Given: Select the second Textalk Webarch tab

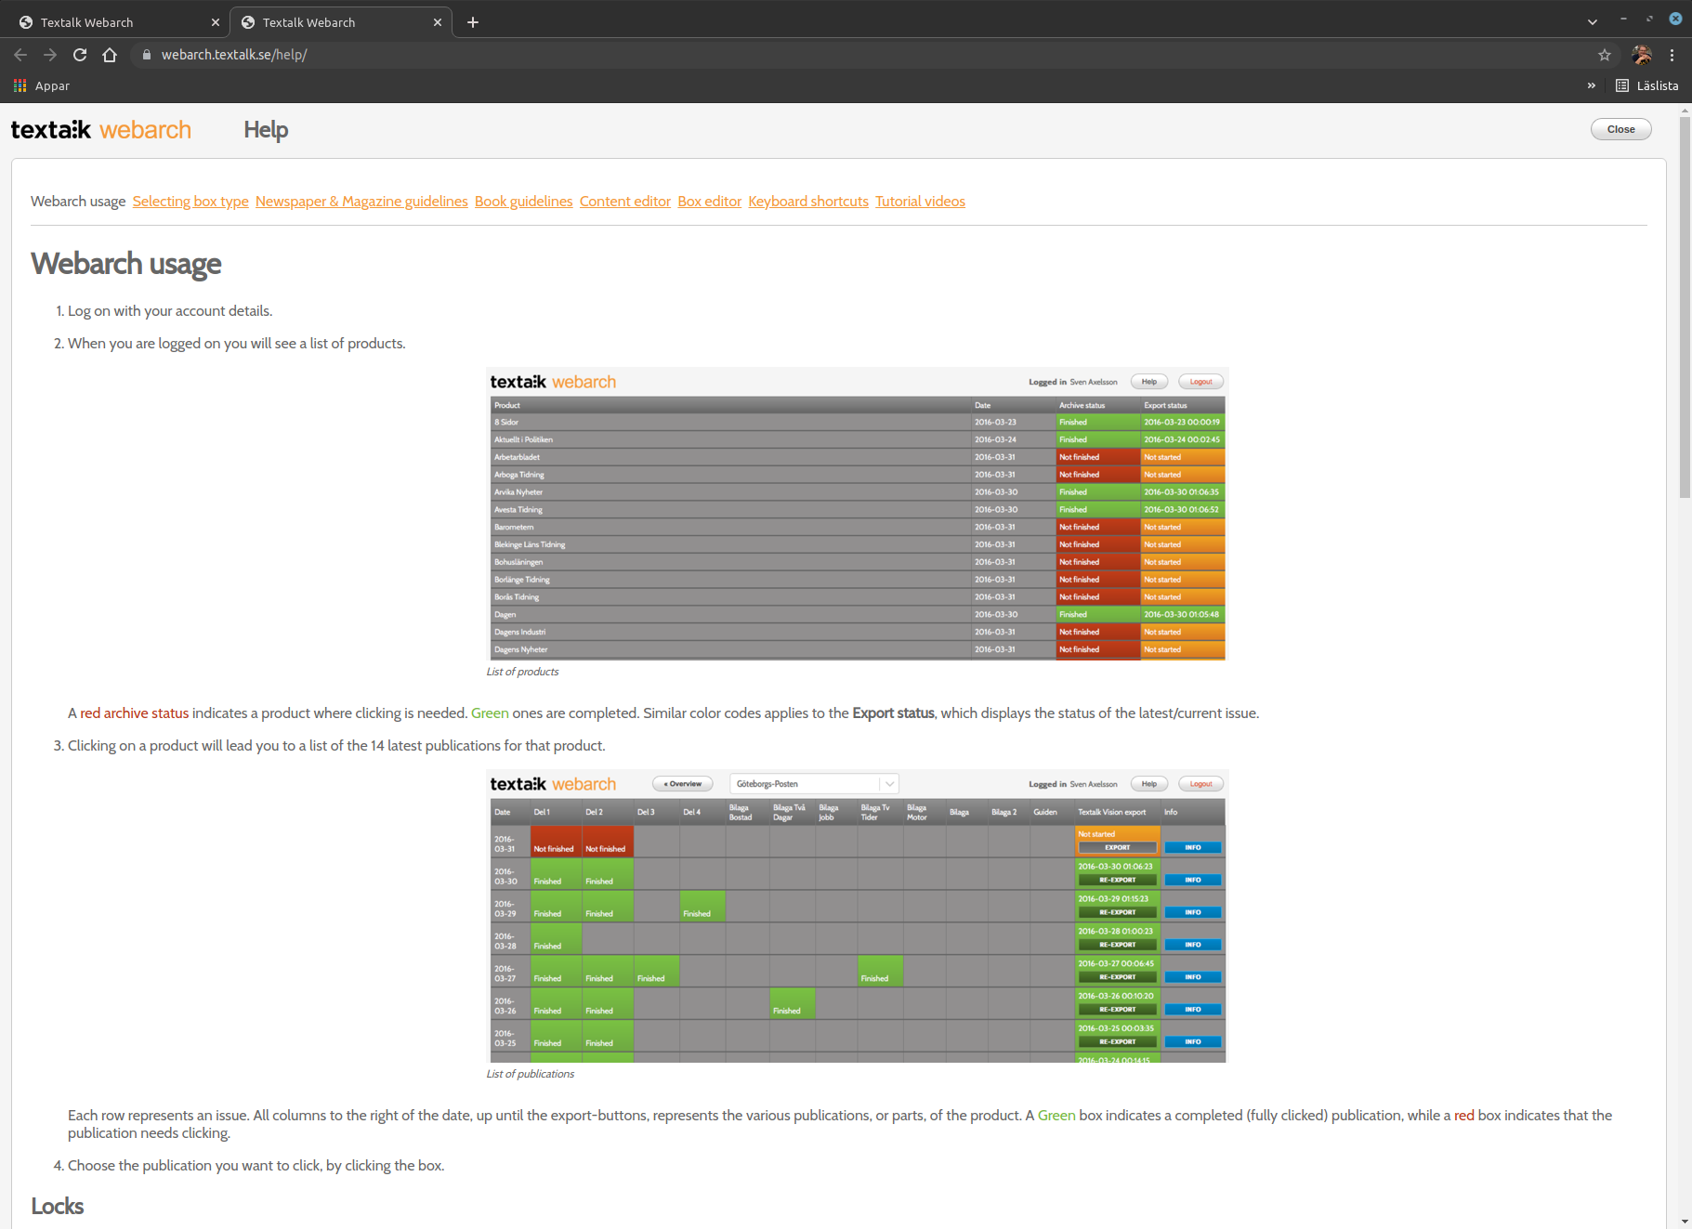Looking at the screenshot, I should pos(340,22).
